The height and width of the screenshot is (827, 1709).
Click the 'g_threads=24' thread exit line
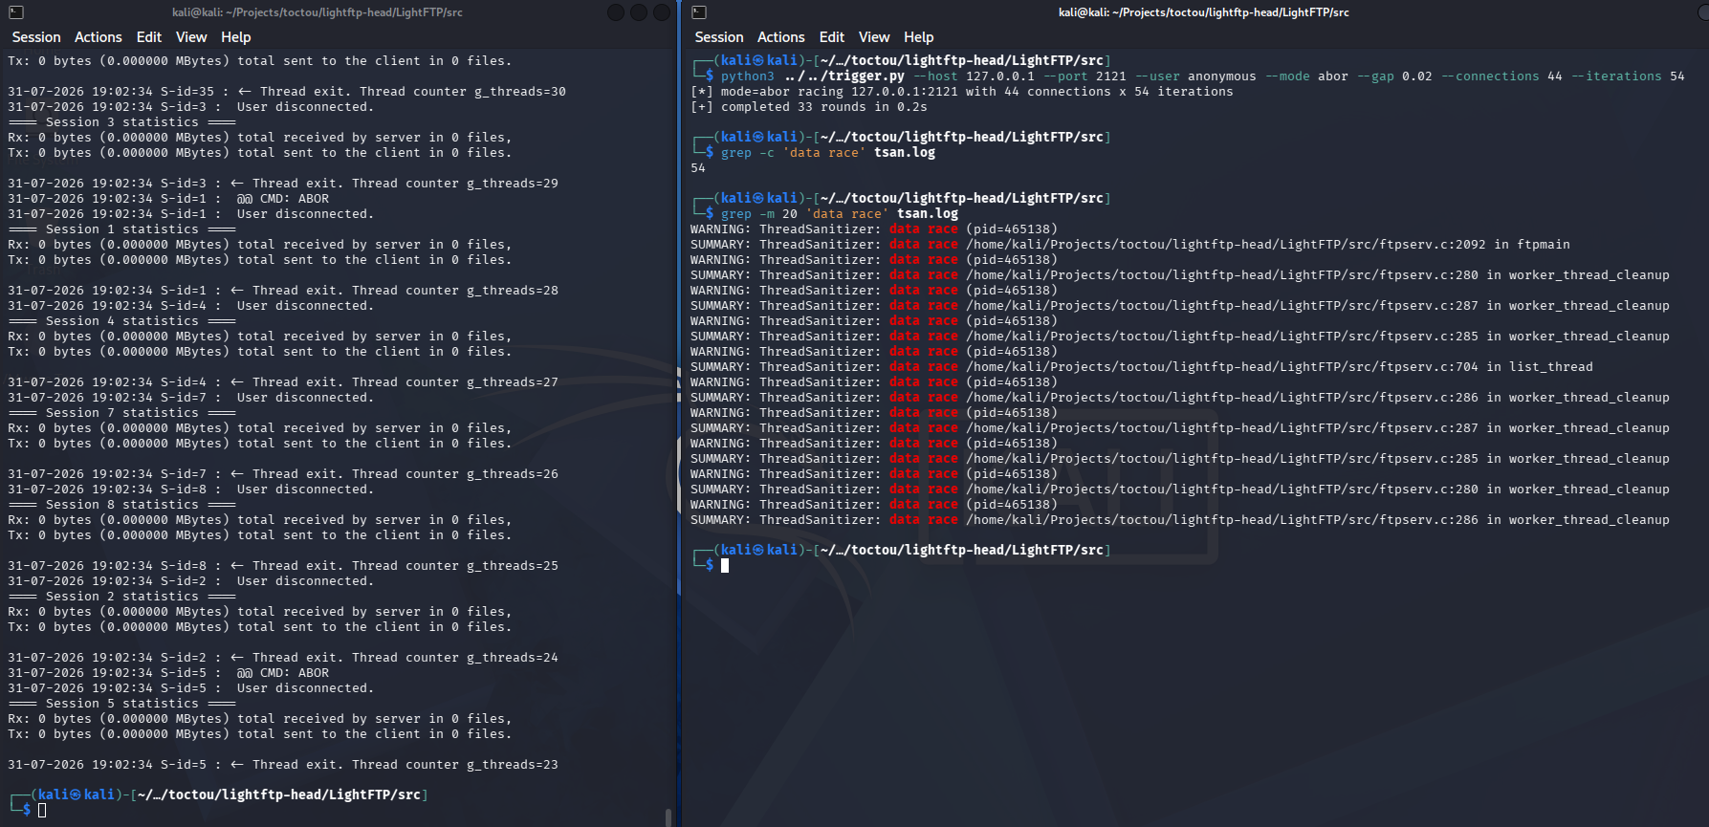(283, 658)
